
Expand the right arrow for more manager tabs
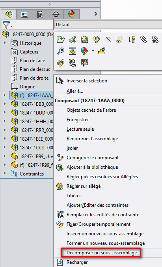click(x=96, y=14)
